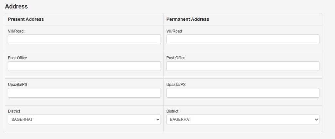This screenshot has height=139, width=335.
Task: Click the Permanent Address column header
Action: click(x=188, y=19)
